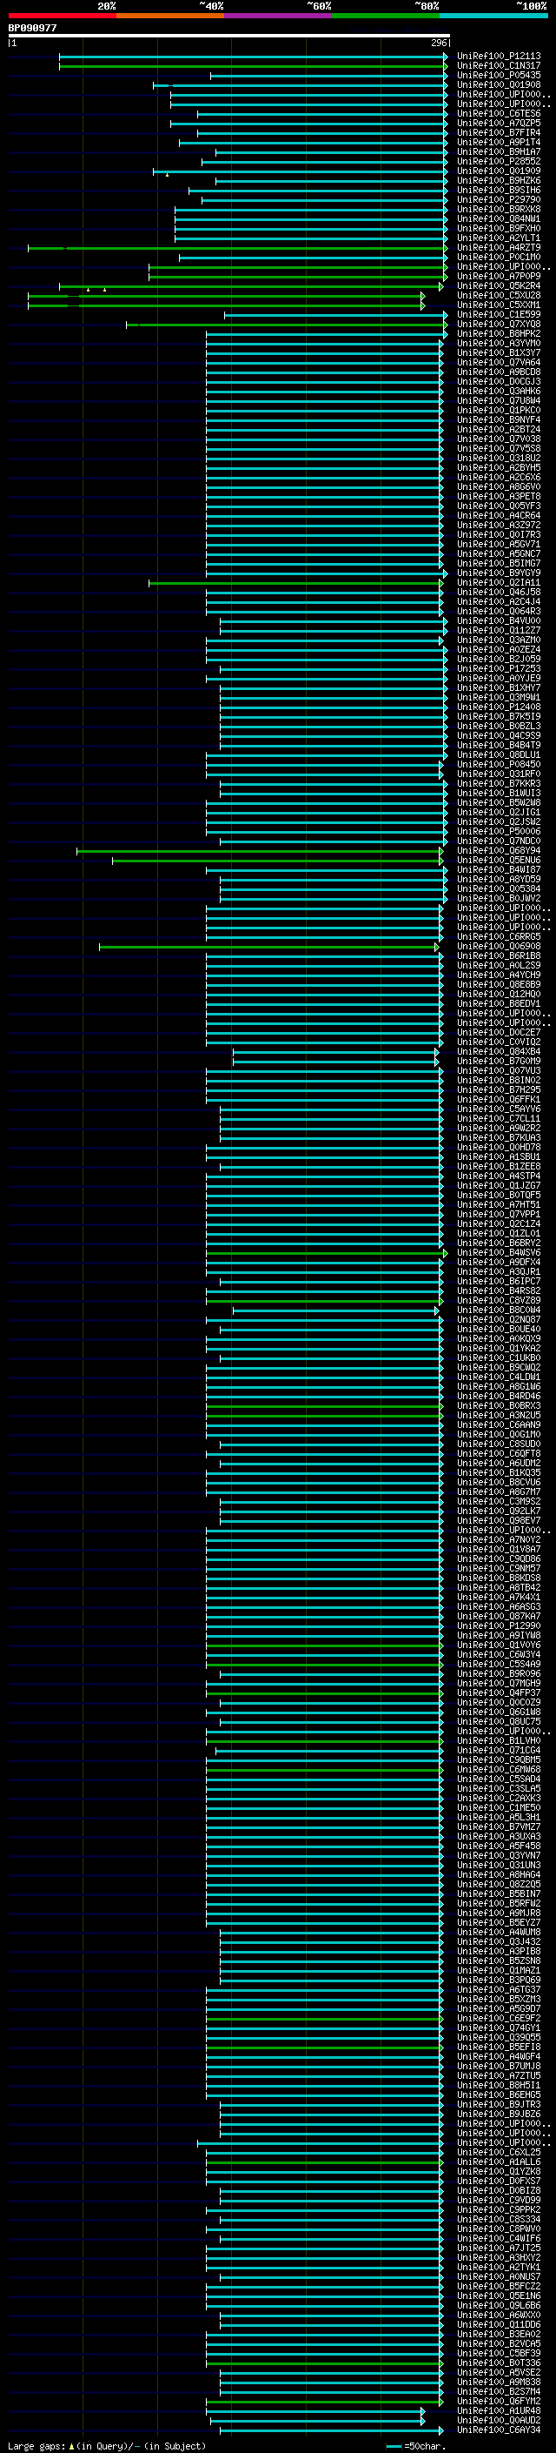Click the cyan ~100% identity legend segment
556x2453 pixels.
493,16
